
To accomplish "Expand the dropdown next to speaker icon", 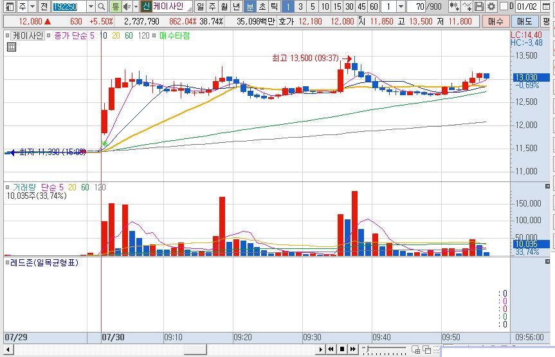I will [136, 6].
